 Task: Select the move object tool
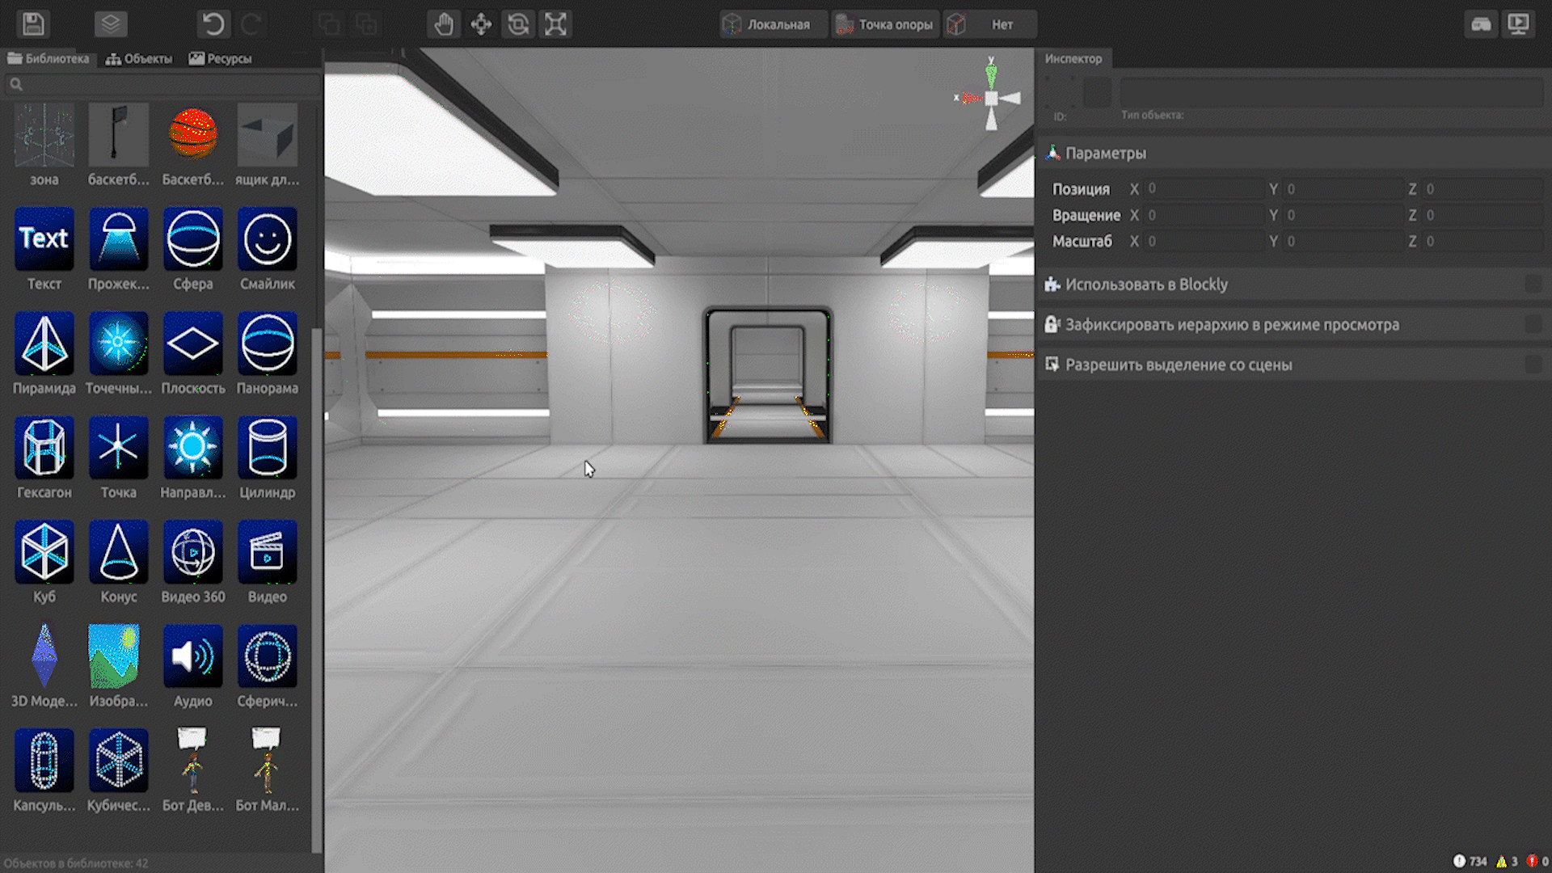point(481,24)
